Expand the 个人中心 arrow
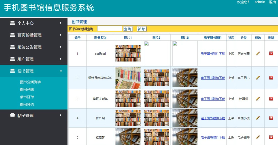The width and height of the screenshot is (278, 145). click(x=61, y=23)
